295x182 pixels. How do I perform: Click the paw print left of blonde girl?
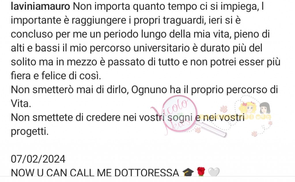pyautogui.click(x=224, y=109)
